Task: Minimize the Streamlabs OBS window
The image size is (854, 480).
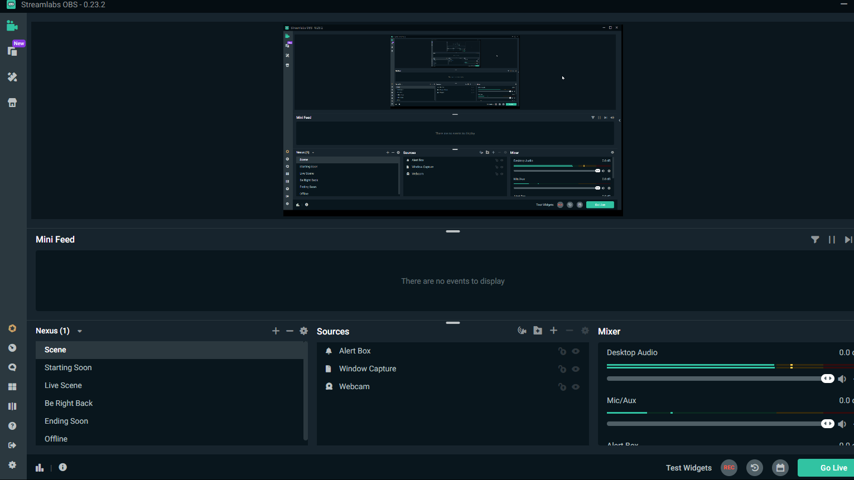Action: 844,4
